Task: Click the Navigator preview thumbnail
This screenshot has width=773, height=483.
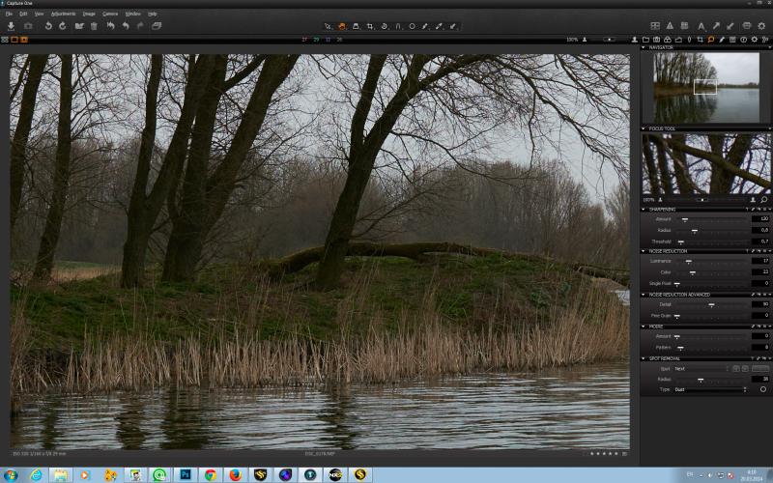Action: coord(706,87)
